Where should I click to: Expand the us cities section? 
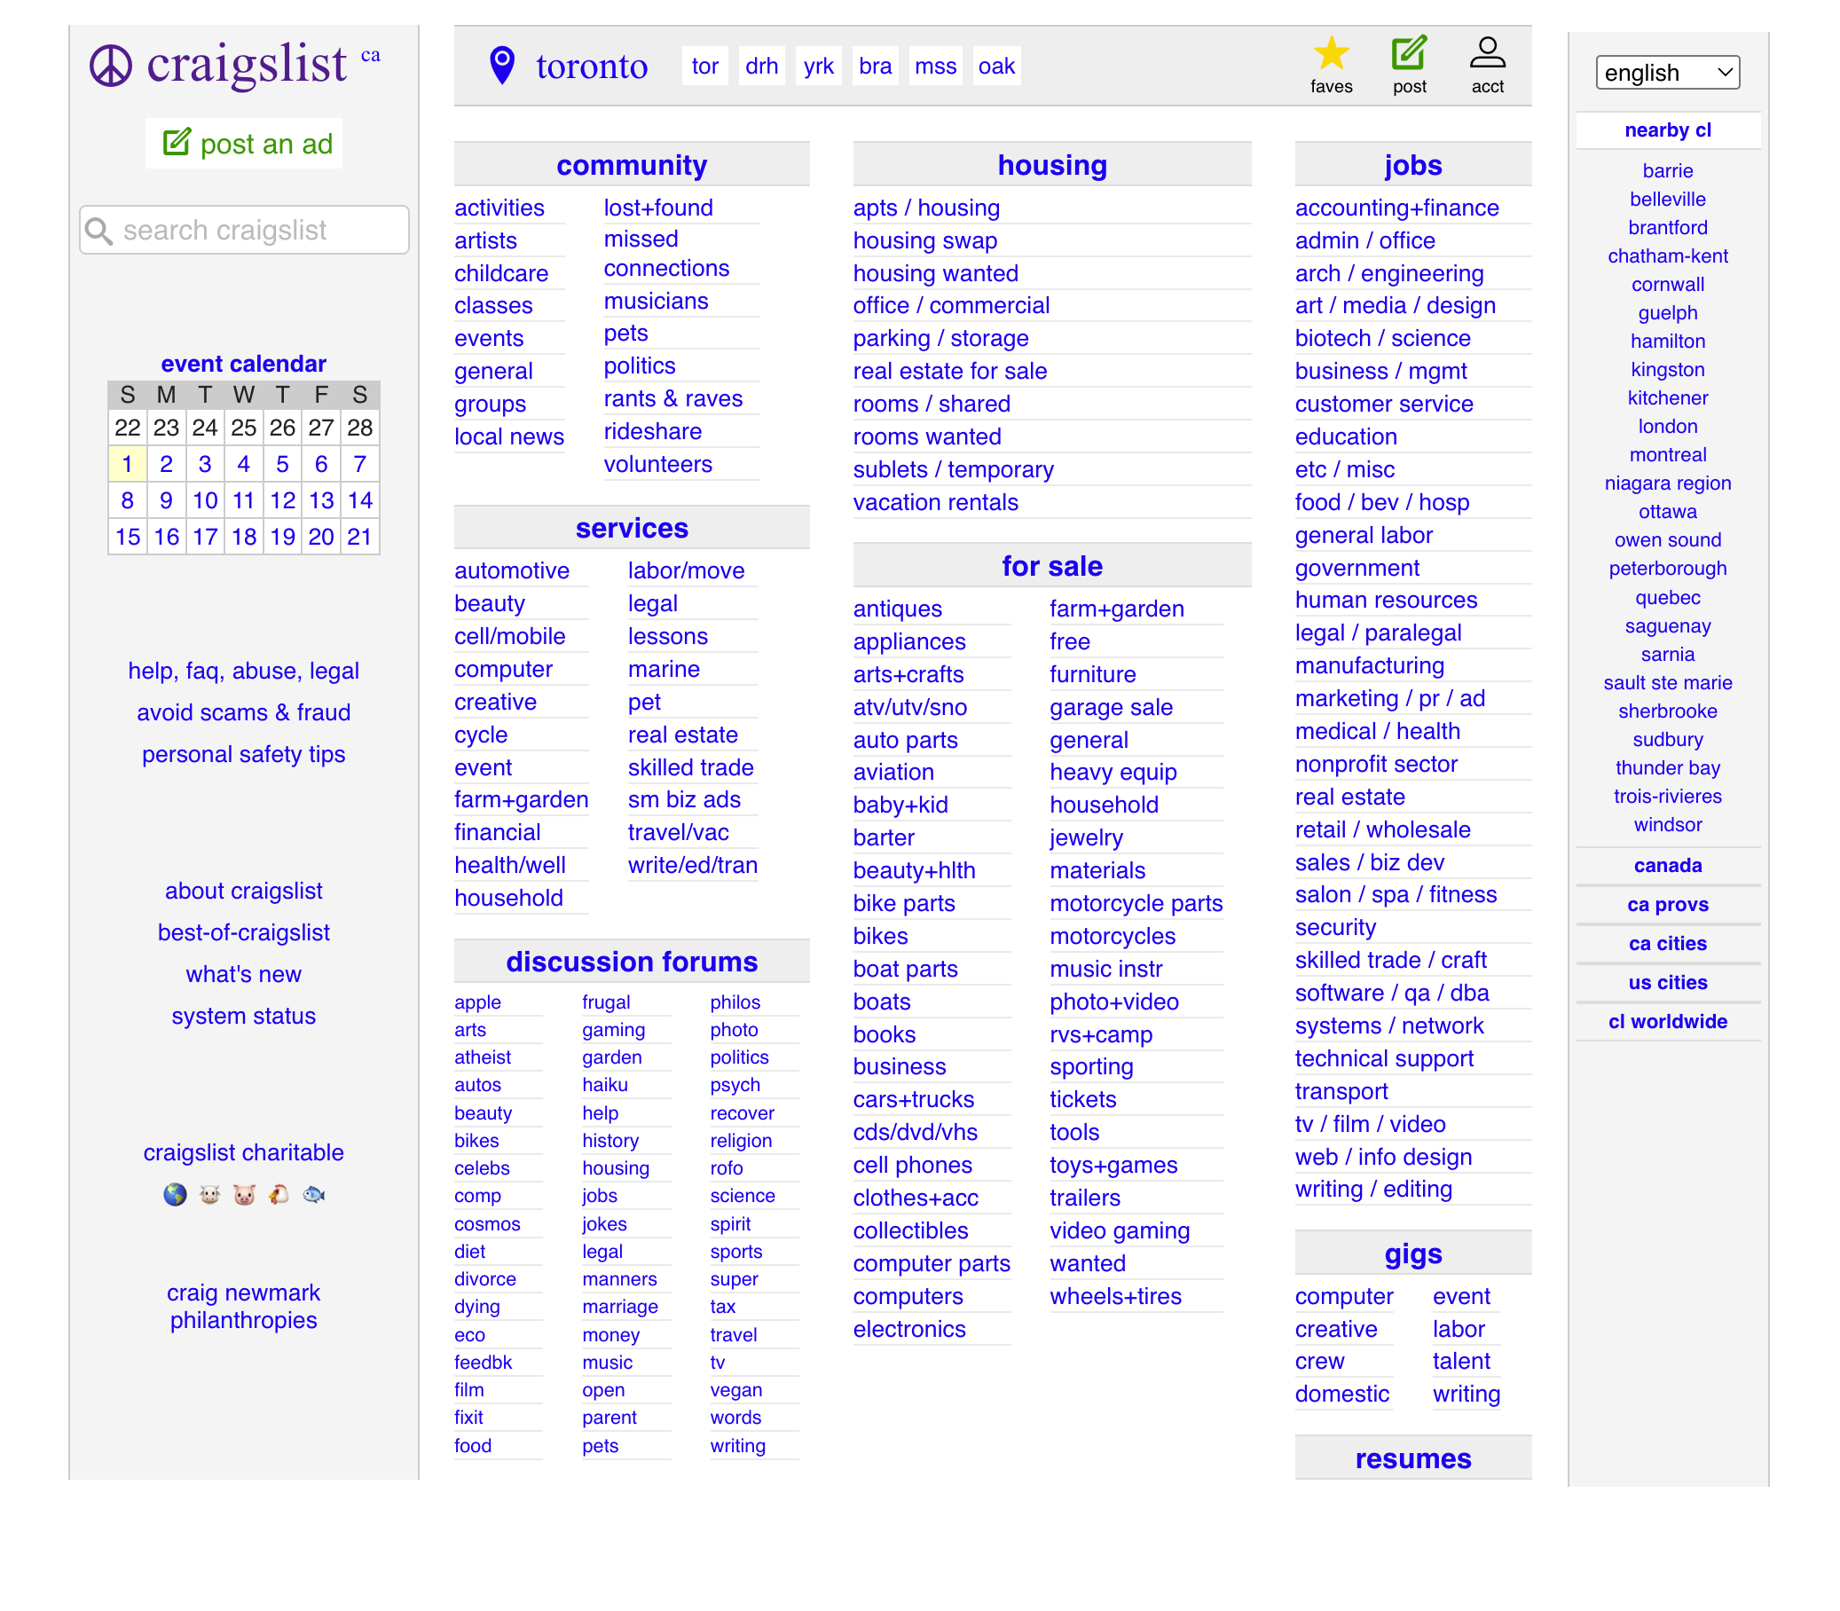1666,983
